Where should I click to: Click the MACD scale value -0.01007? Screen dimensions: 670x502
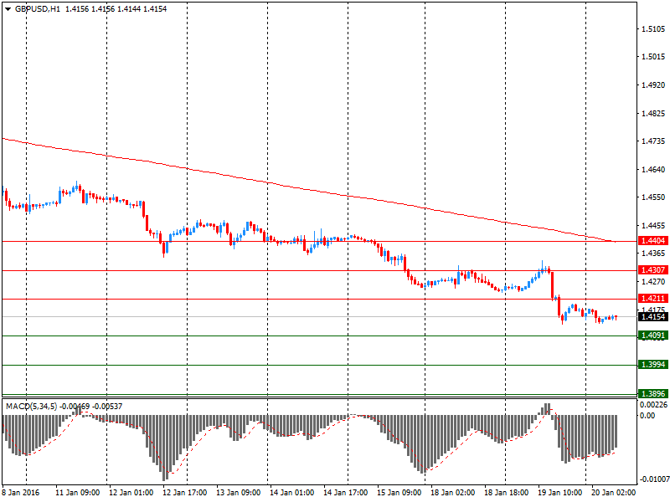[654, 479]
